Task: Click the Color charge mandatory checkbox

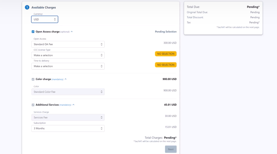Action: (x=33, y=79)
